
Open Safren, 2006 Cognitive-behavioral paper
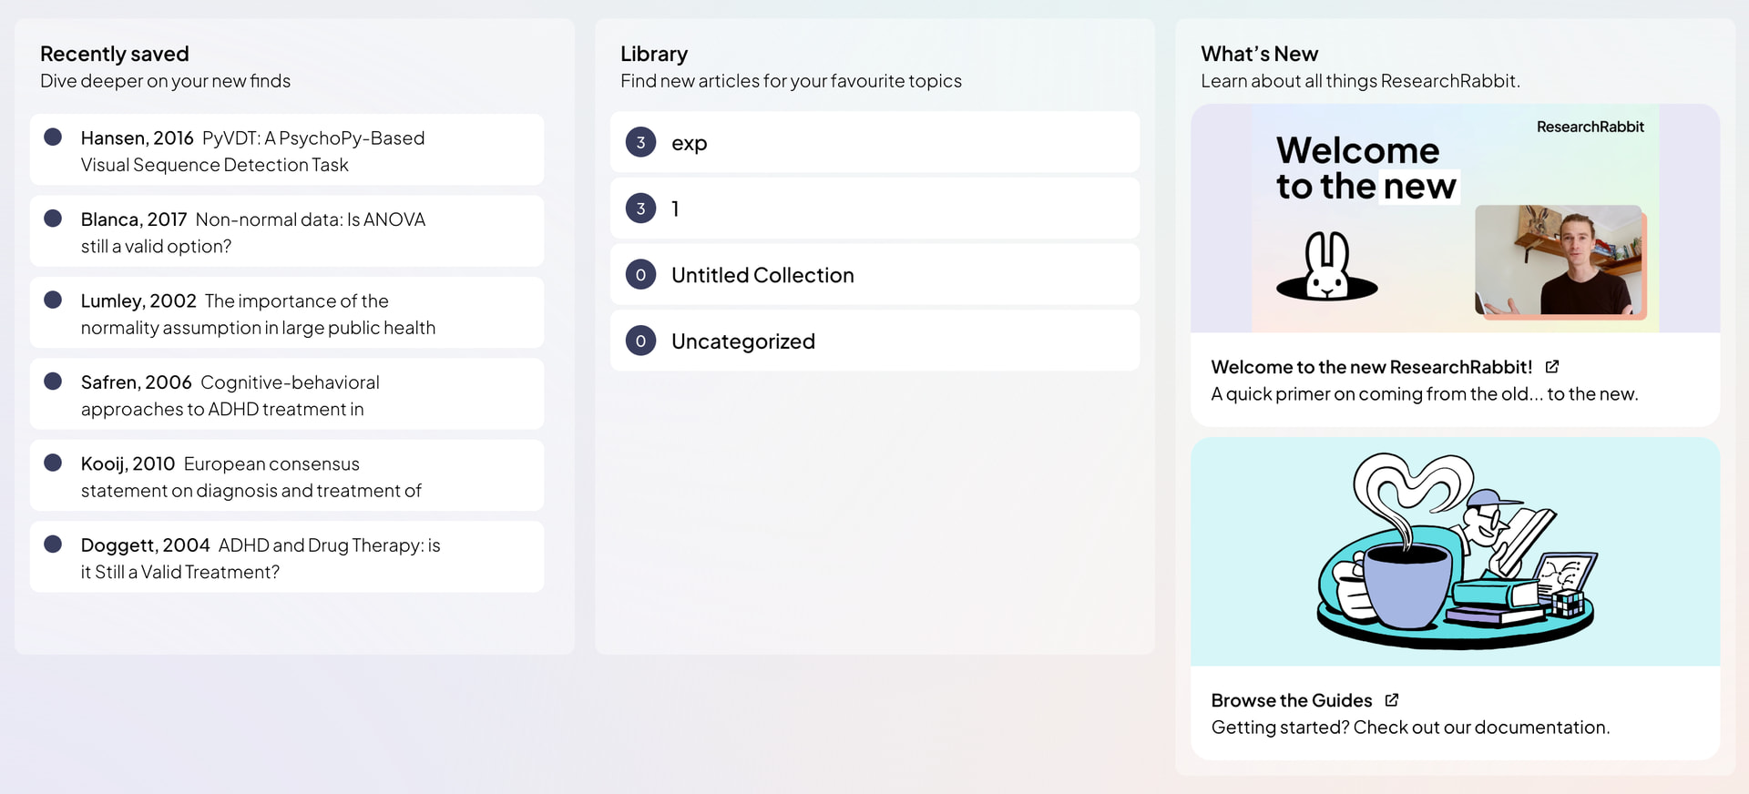(x=230, y=395)
